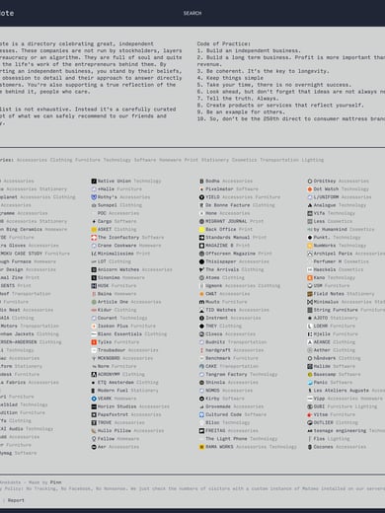Image resolution: width=385 pixels, height=513 pixels.
Task: Click the Pixelmator icon
Action: click(x=201, y=189)
